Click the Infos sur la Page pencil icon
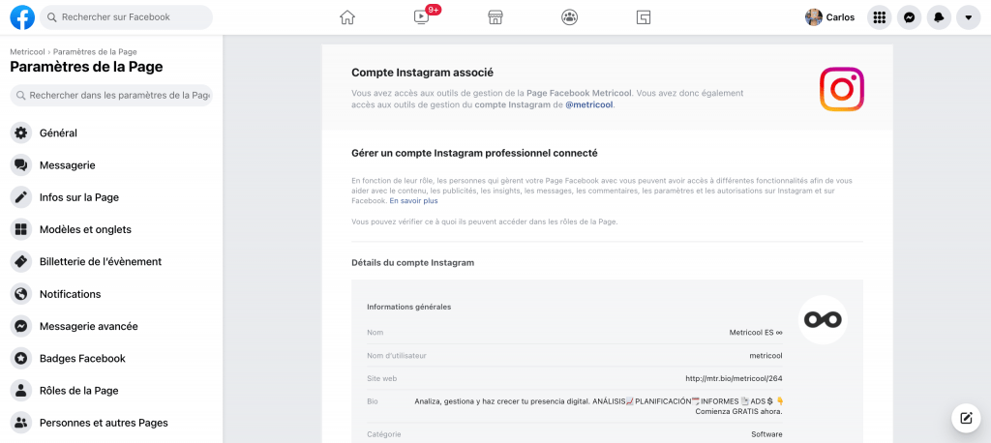The image size is (991, 443). pos(21,197)
